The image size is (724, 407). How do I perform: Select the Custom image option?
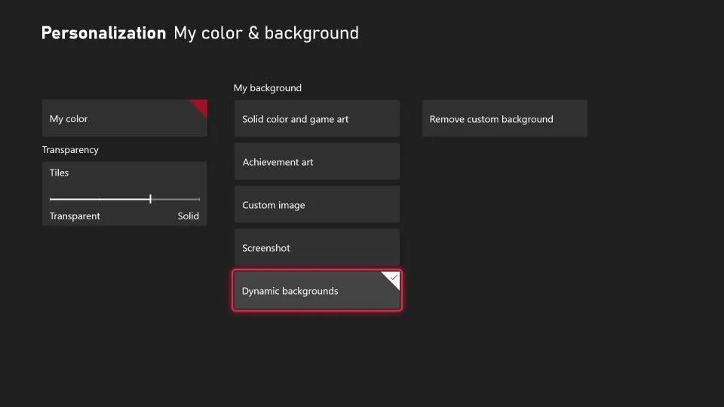[317, 204]
